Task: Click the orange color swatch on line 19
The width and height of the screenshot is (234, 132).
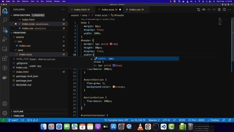Action: (114, 87)
